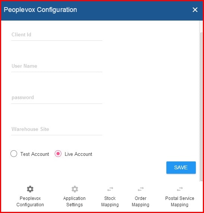Open the Application Settings tab label
The height and width of the screenshot is (213, 204).
tap(74, 201)
